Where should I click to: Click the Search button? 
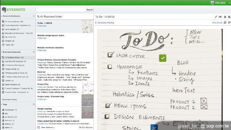(90, 10)
